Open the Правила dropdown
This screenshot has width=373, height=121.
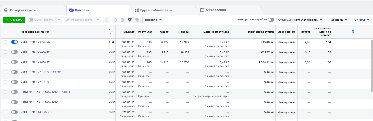153,20
